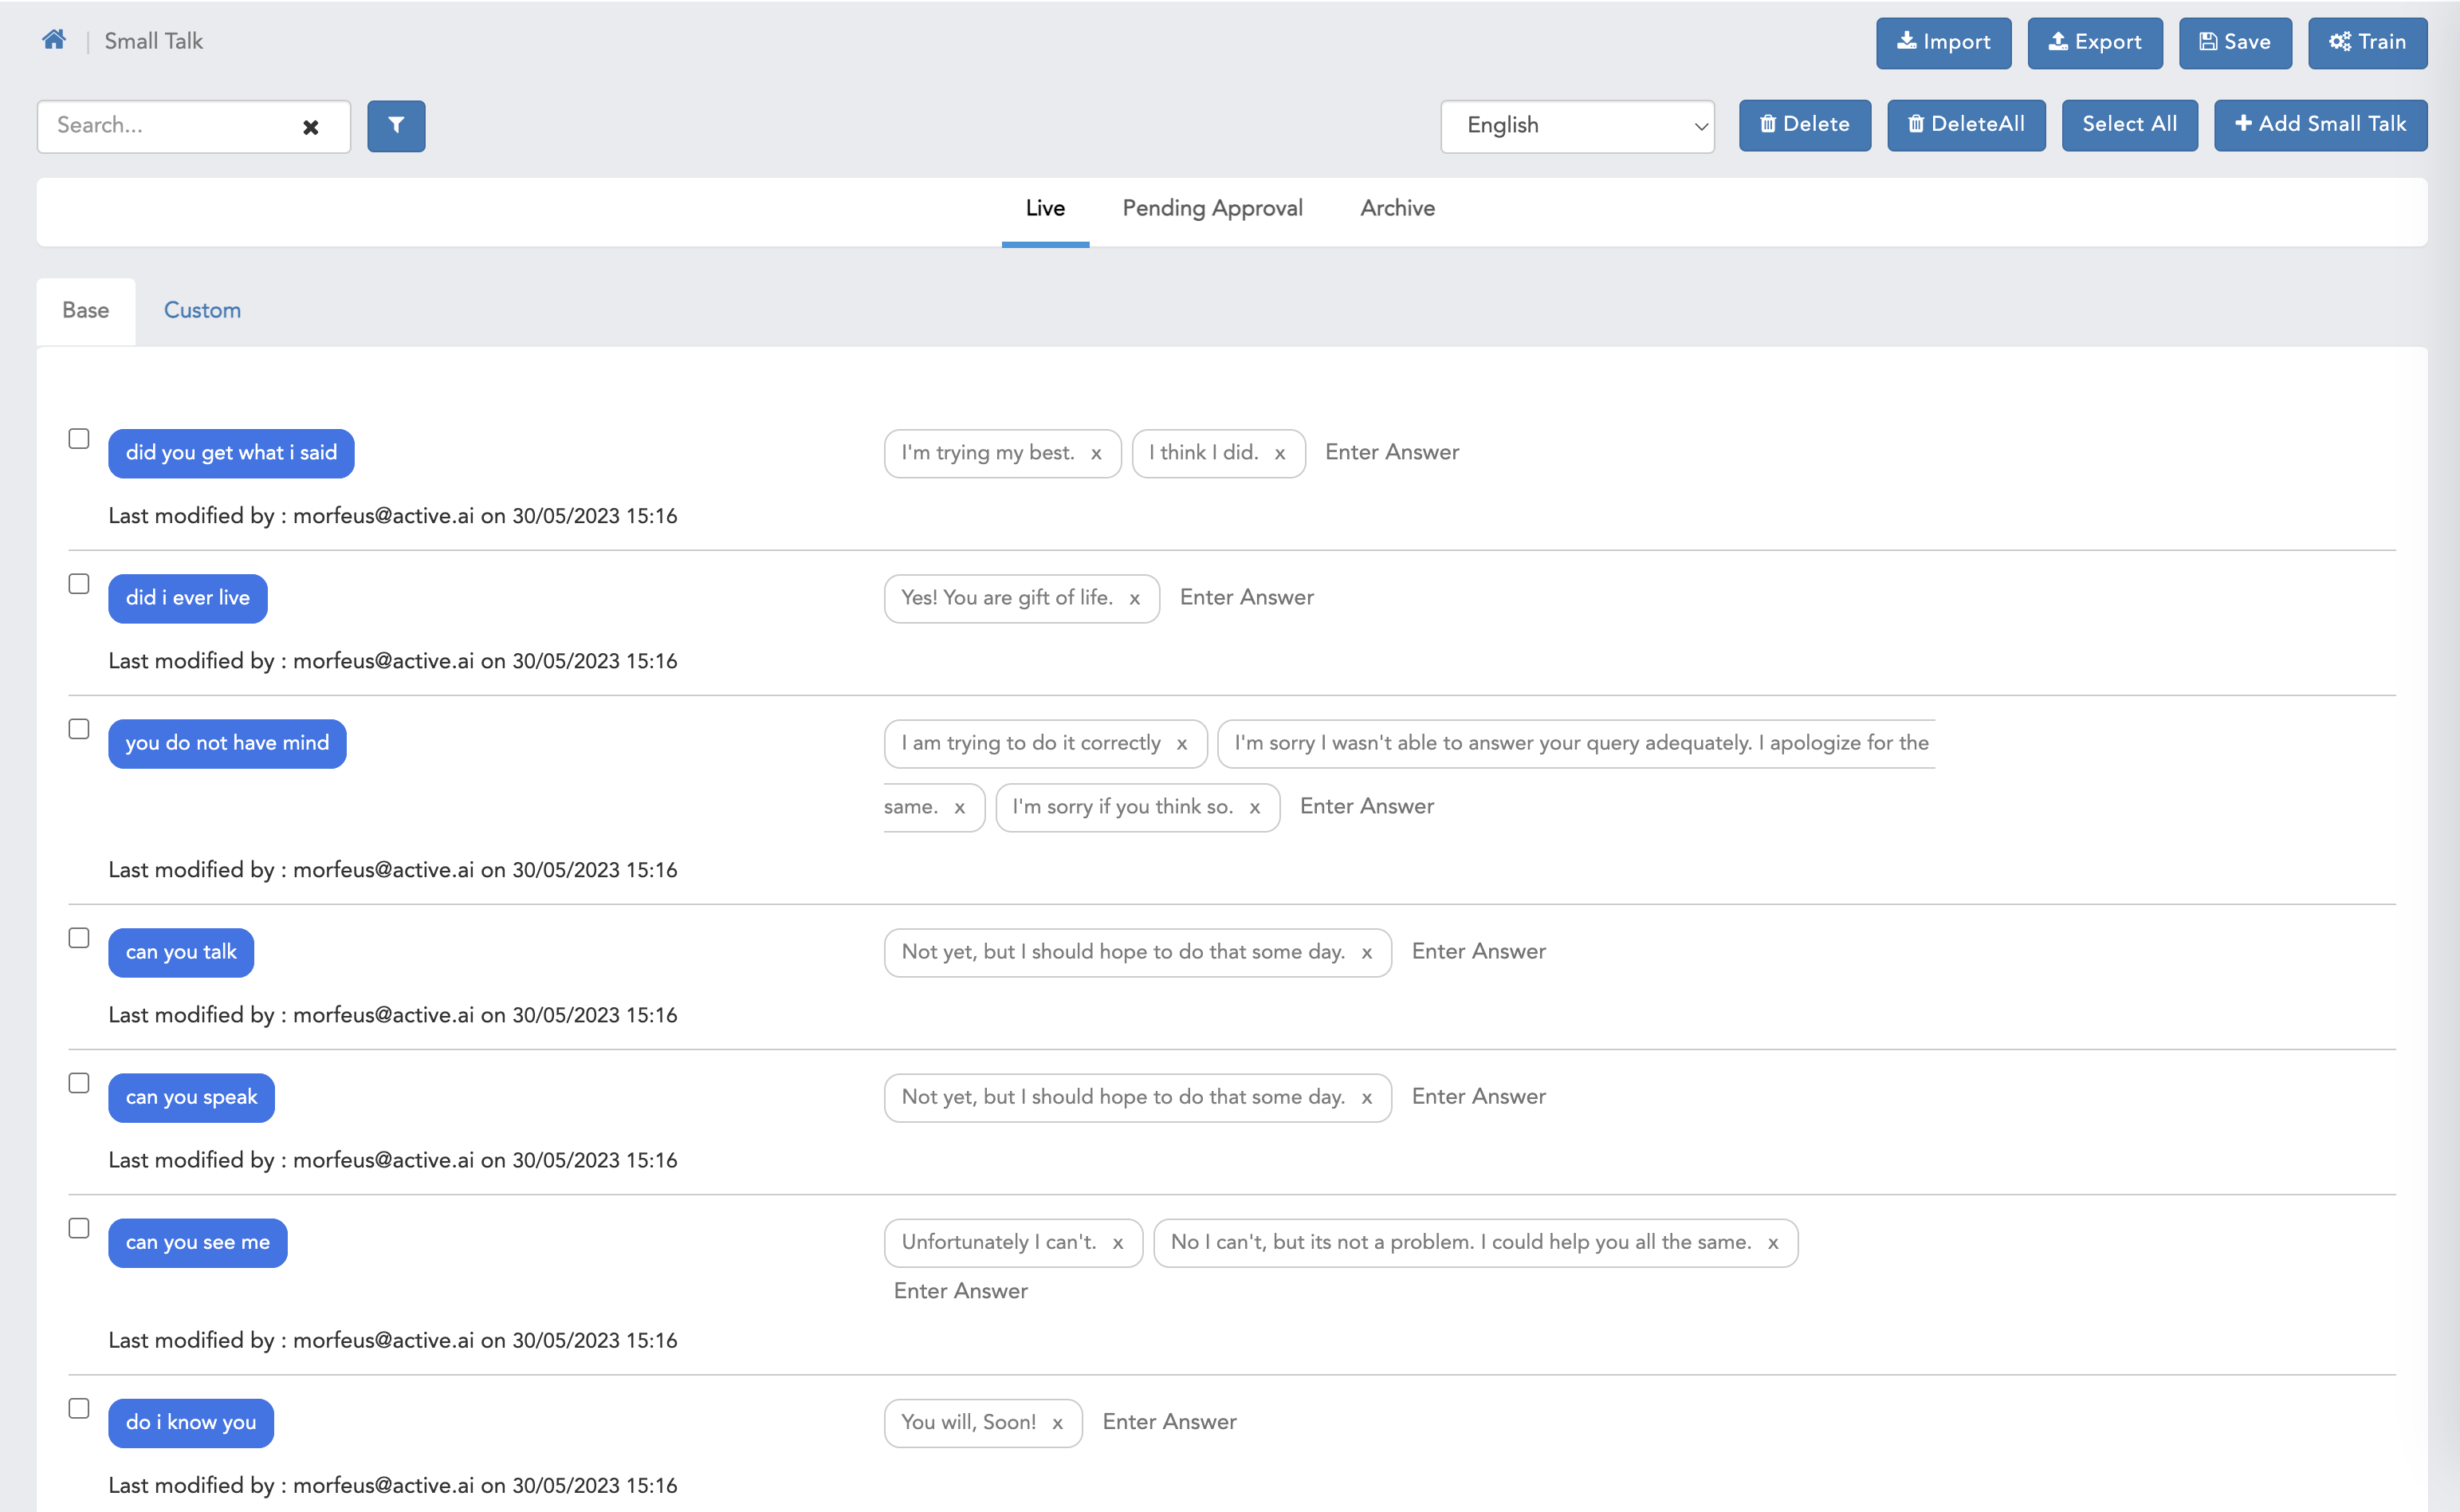Screen dimensions: 2460x1512
Task: Remove the "I think I did." answer
Action: click(1279, 454)
